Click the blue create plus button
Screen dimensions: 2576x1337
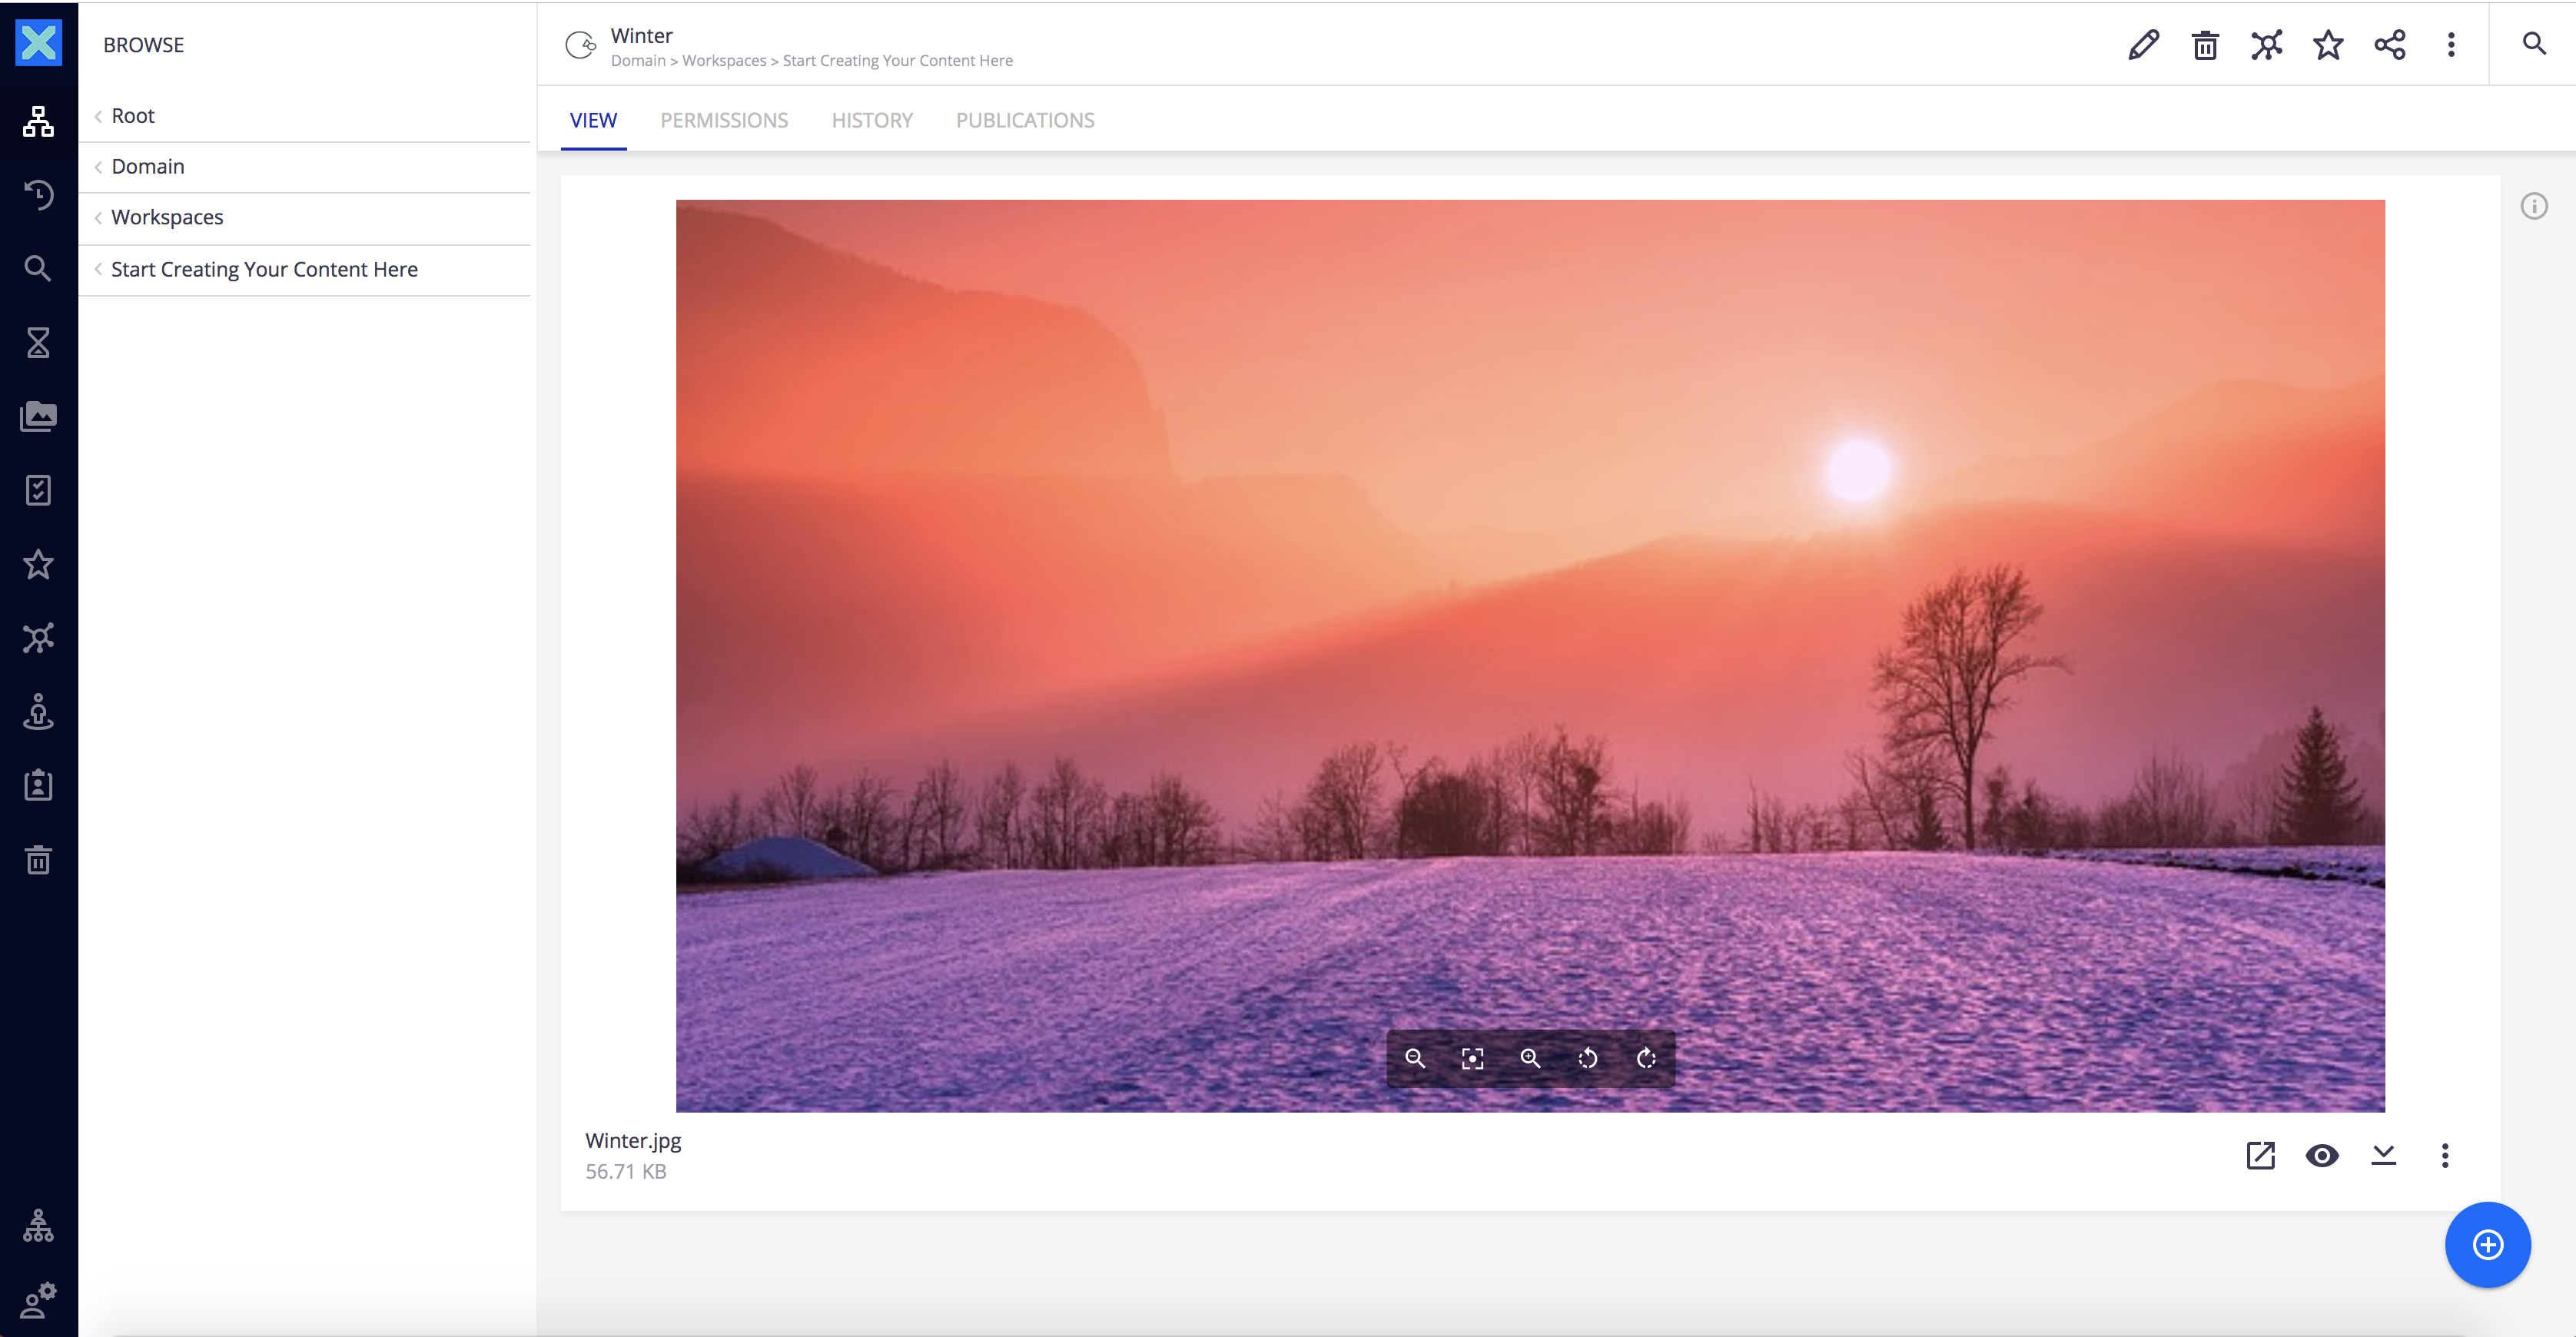coord(2488,1245)
